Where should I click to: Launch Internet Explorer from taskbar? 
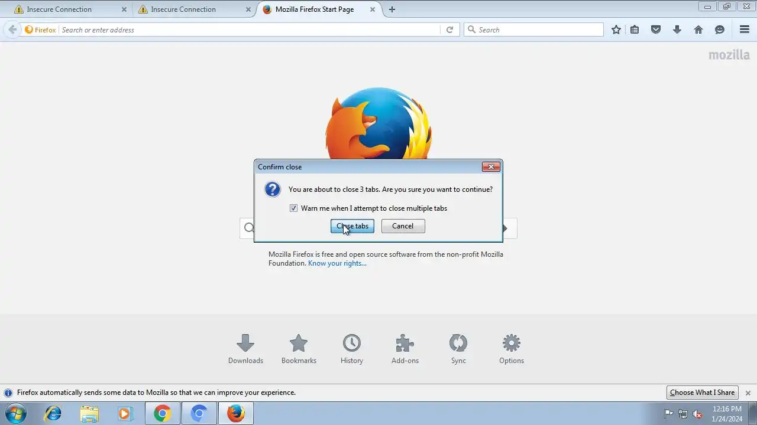53,413
